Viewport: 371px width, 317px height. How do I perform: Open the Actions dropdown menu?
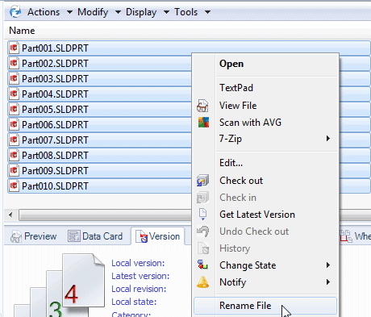[x=49, y=12]
